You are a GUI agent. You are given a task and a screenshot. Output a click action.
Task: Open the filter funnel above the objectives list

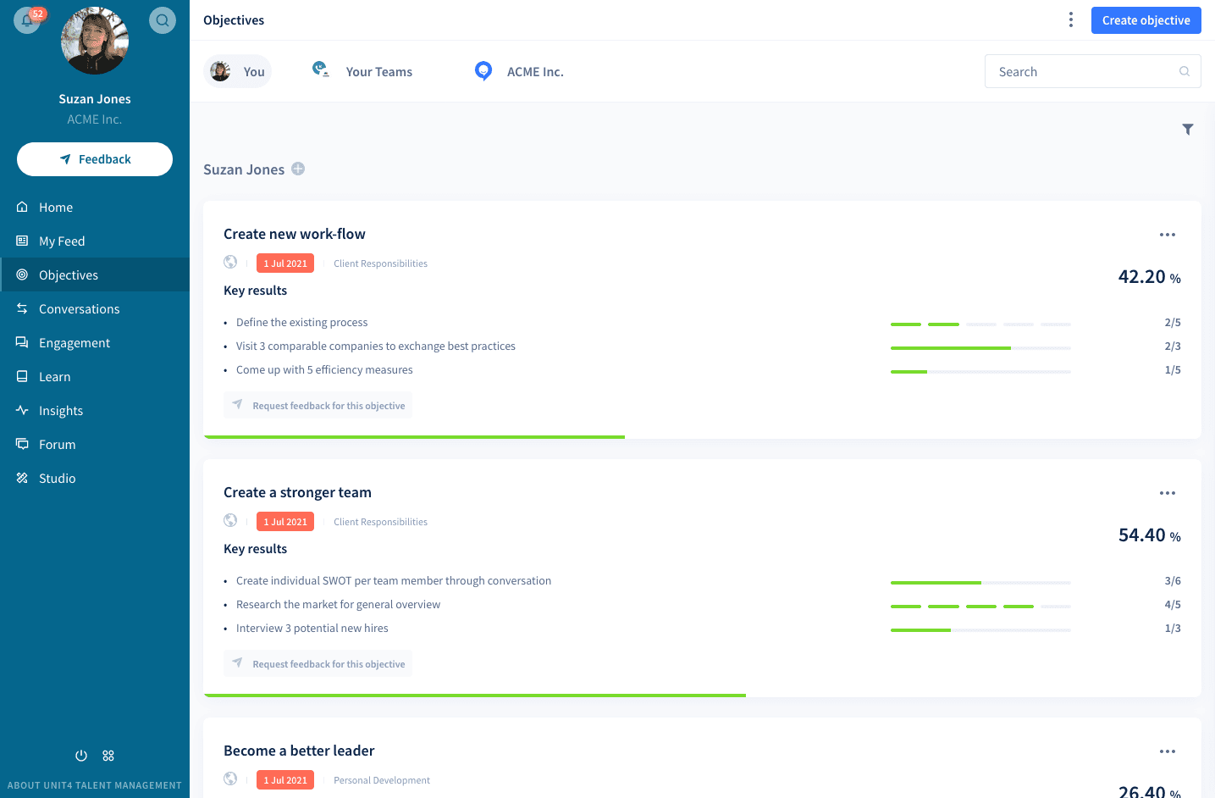tap(1188, 129)
